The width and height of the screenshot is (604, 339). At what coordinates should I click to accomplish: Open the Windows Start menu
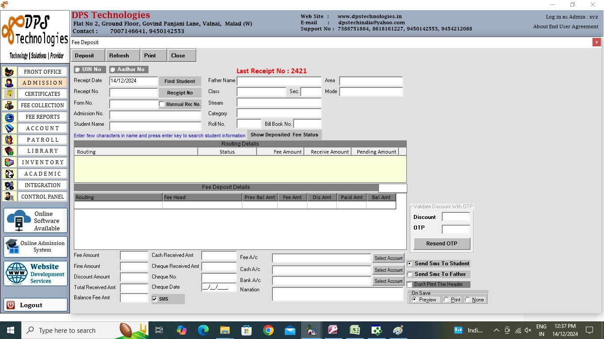(11, 330)
